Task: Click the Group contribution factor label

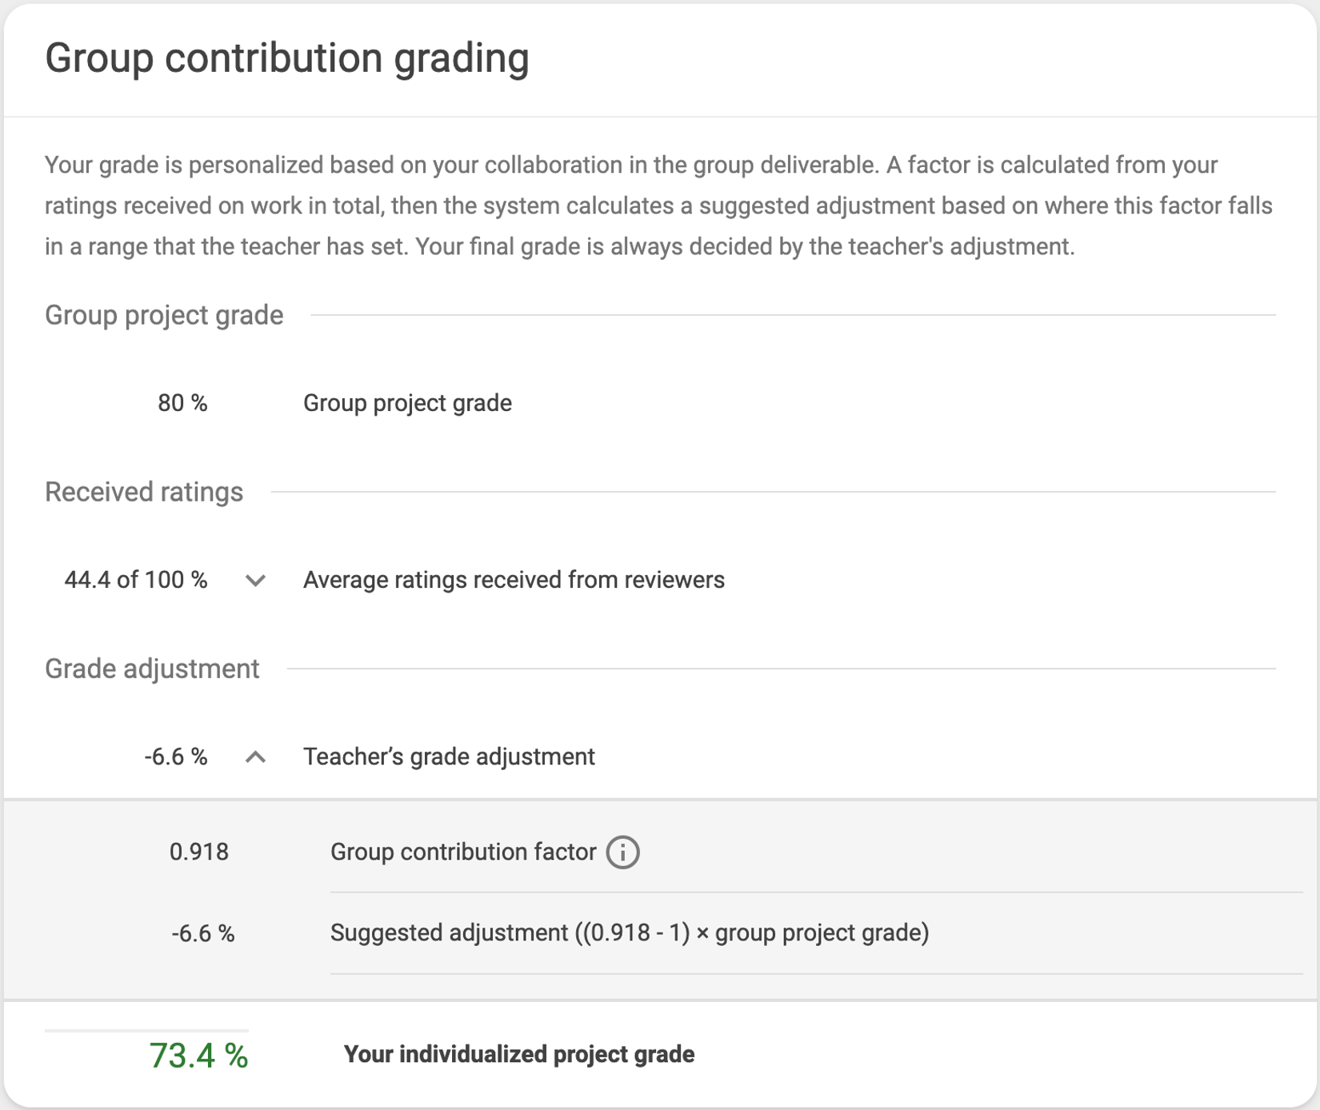Action: pyautogui.click(x=463, y=852)
